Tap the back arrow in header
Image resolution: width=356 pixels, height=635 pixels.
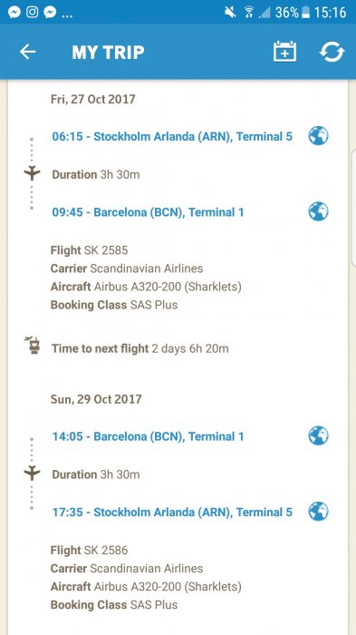(x=27, y=52)
